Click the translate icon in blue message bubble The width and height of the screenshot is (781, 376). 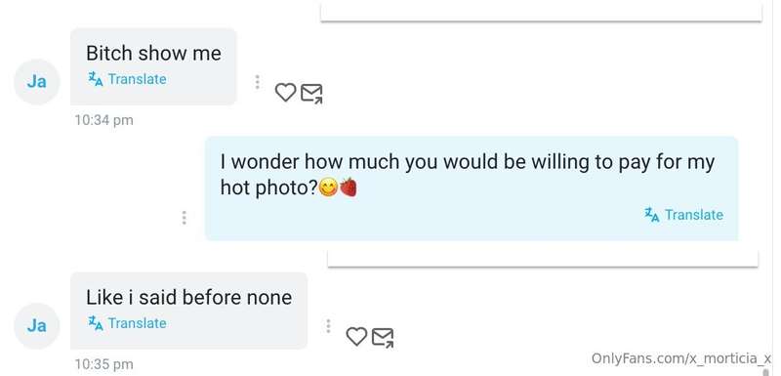651,215
